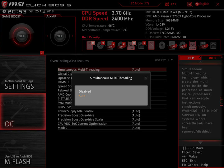224x168 pixels.
Task: Open Precision Boost Overdrive [Auto] value
Action: tap(136, 115)
